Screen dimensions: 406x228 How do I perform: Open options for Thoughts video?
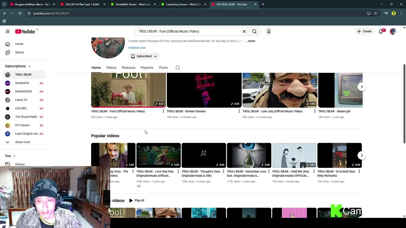pyautogui.click(x=223, y=171)
